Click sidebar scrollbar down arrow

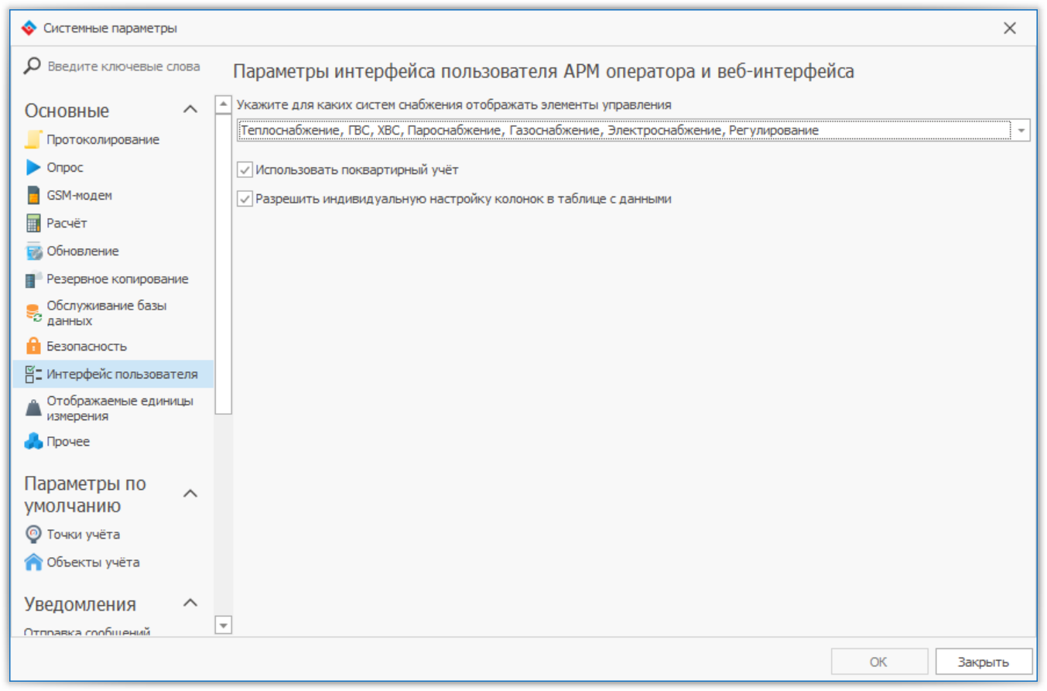coord(224,624)
